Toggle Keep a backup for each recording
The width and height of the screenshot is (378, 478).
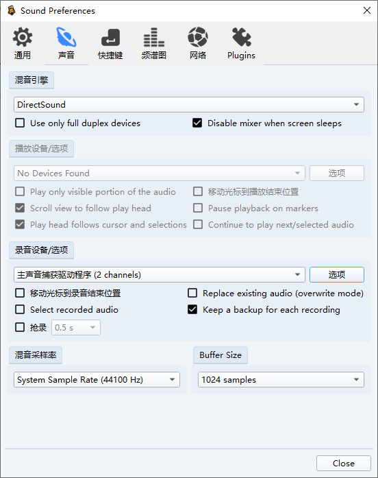[192, 310]
